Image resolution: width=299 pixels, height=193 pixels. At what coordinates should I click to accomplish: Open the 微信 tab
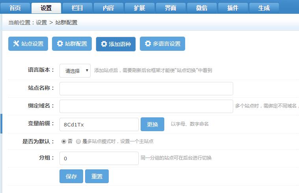point(202,8)
